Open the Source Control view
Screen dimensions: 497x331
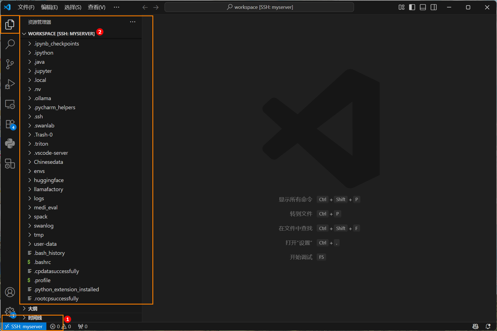click(x=10, y=64)
